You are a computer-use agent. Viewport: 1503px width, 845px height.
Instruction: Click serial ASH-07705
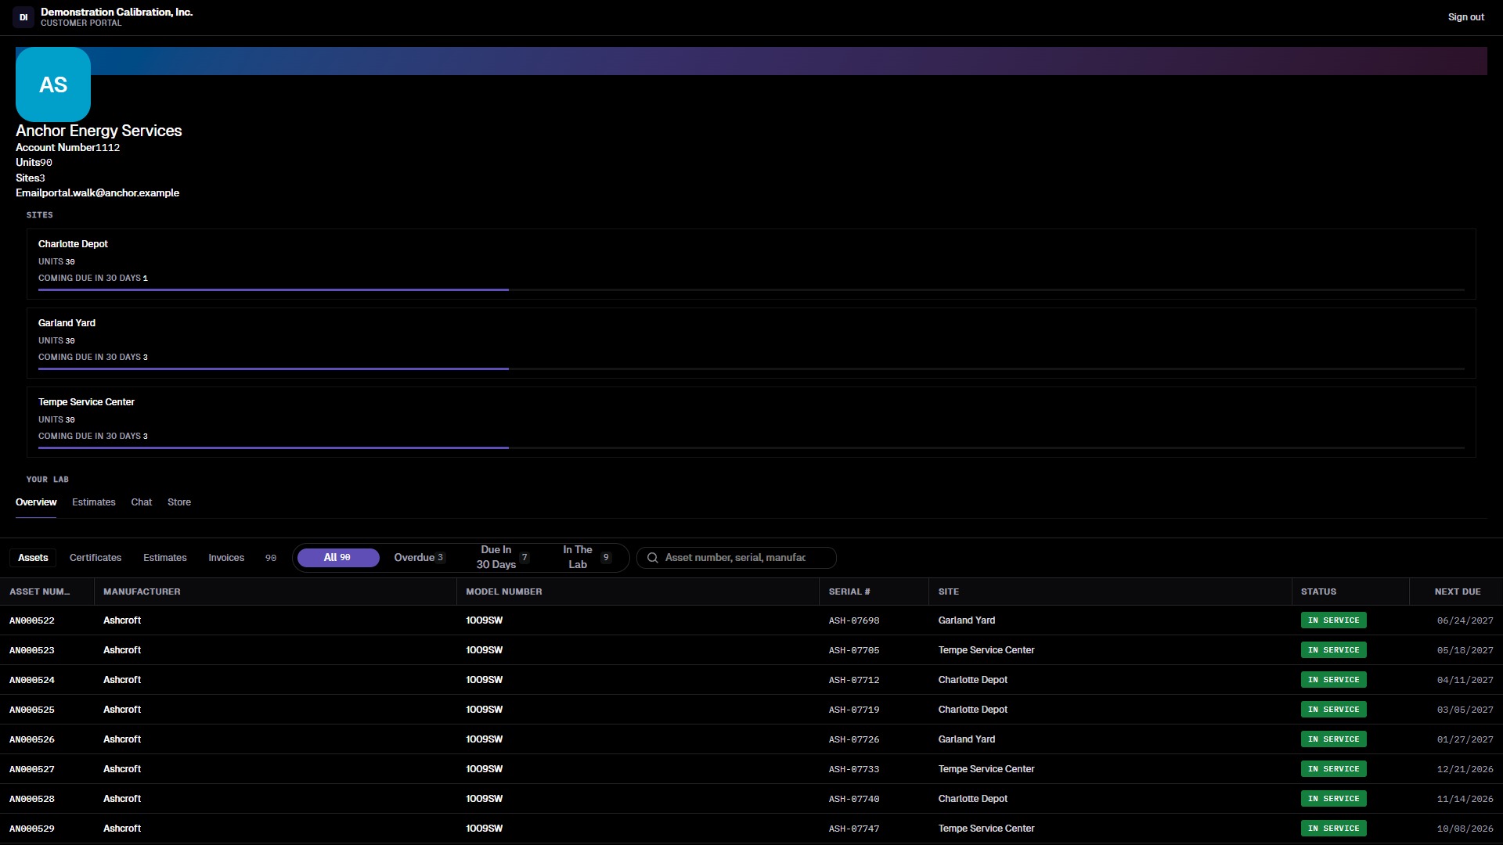point(854,650)
